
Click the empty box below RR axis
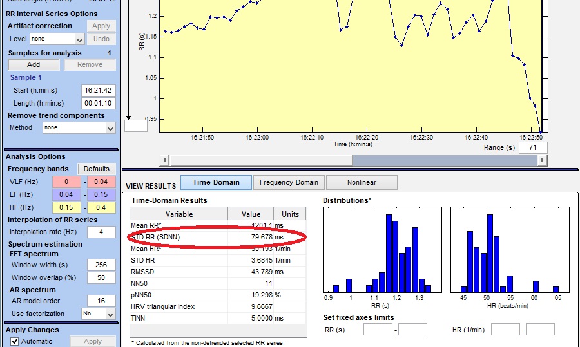(x=136, y=126)
